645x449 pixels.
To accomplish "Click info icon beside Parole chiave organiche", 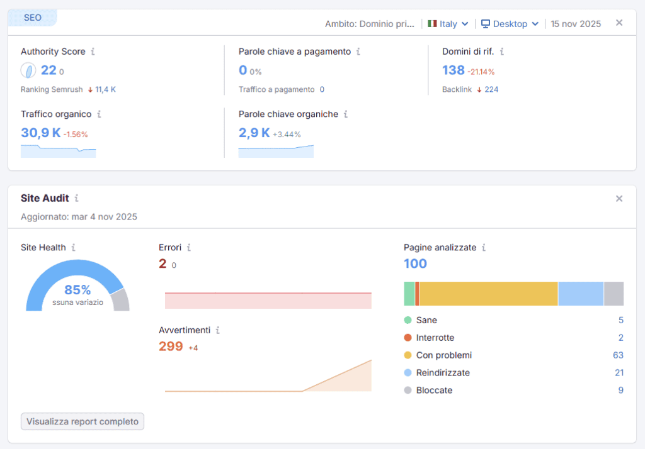I will (346, 114).
